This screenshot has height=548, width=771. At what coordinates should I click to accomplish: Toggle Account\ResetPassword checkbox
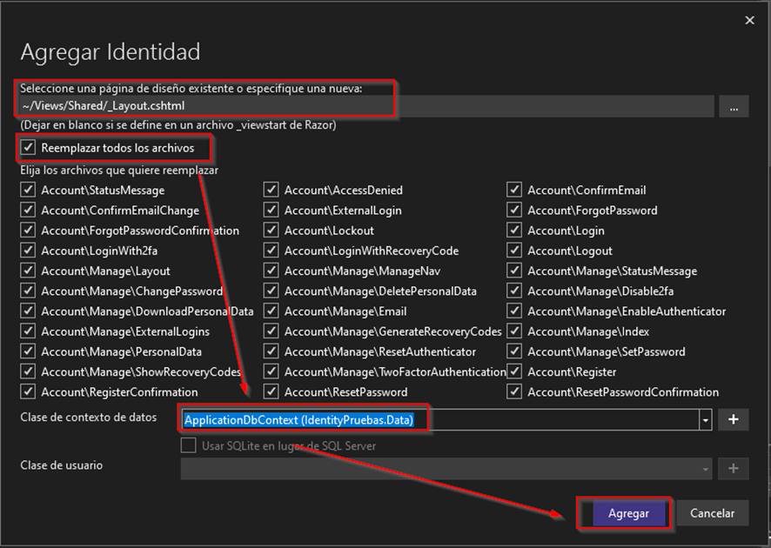click(272, 392)
